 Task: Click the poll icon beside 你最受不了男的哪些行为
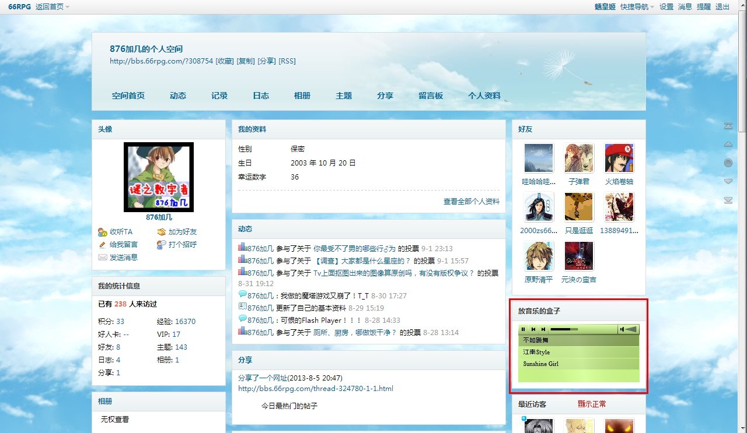242,247
